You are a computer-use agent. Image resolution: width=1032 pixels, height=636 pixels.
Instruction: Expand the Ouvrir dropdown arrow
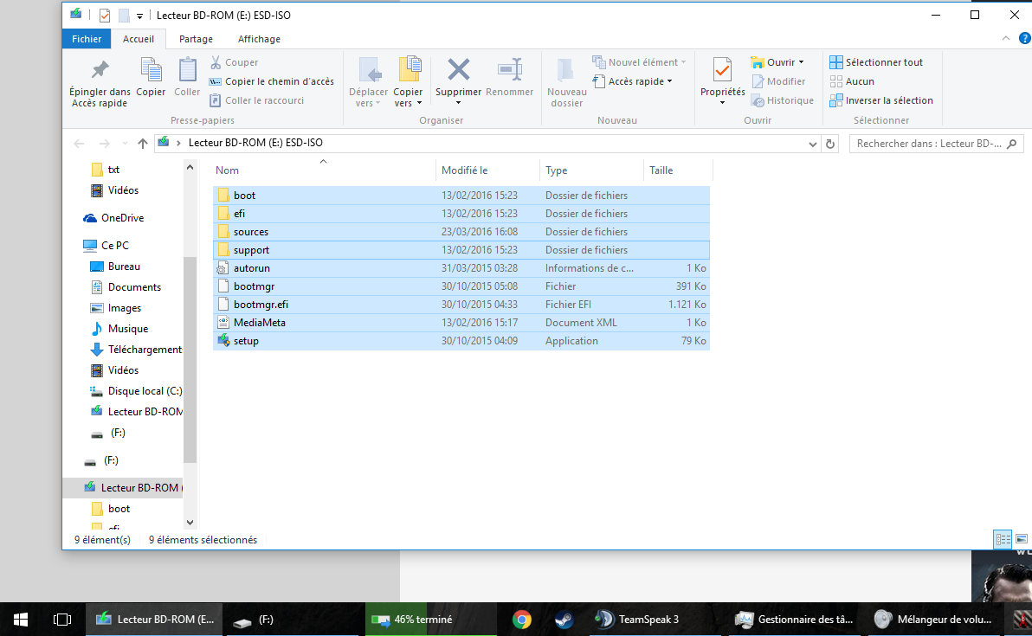[x=801, y=62]
